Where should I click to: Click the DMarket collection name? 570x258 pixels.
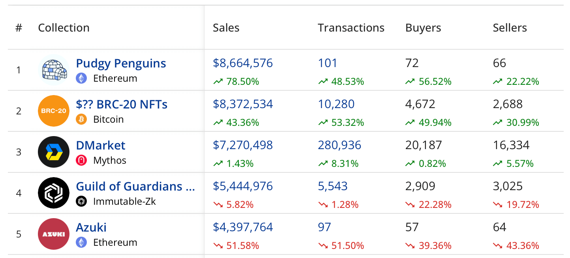[101, 145]
